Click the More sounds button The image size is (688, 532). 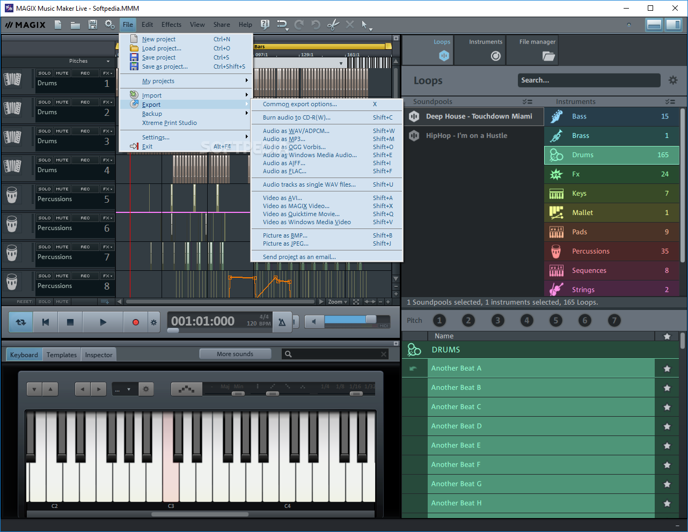coord(235,354)
